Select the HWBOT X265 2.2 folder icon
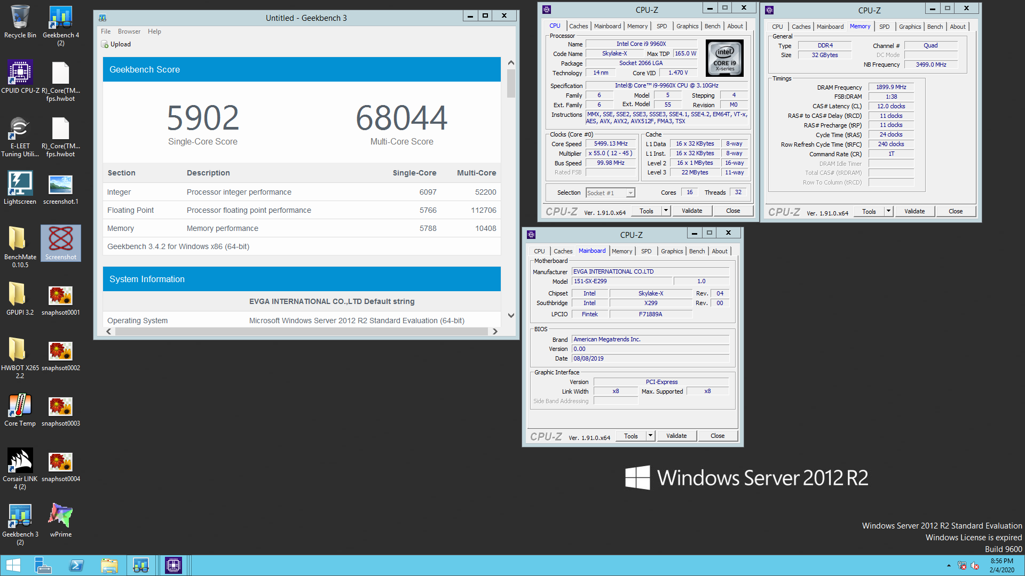This screenshot has height=576, width=1025. [20, 358]
